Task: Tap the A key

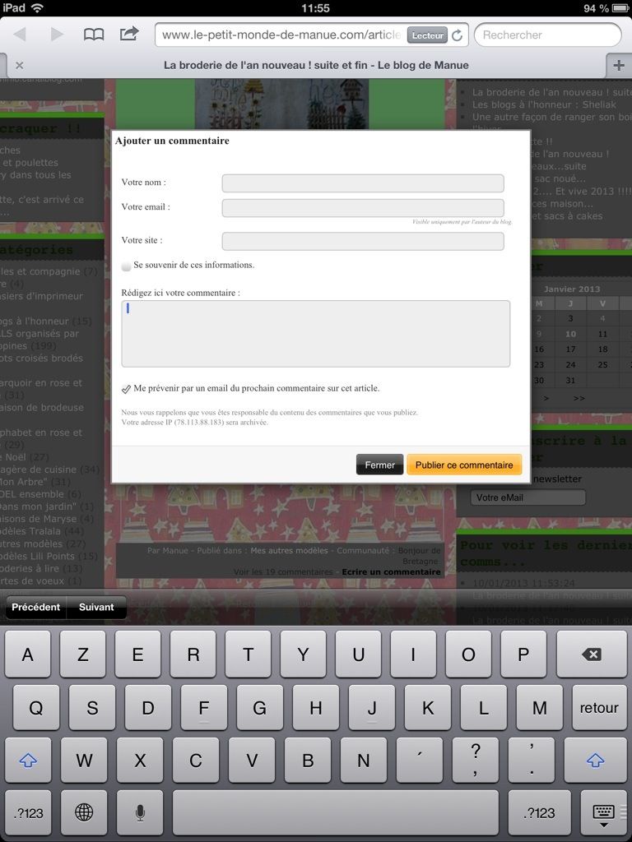Action: 27,654
